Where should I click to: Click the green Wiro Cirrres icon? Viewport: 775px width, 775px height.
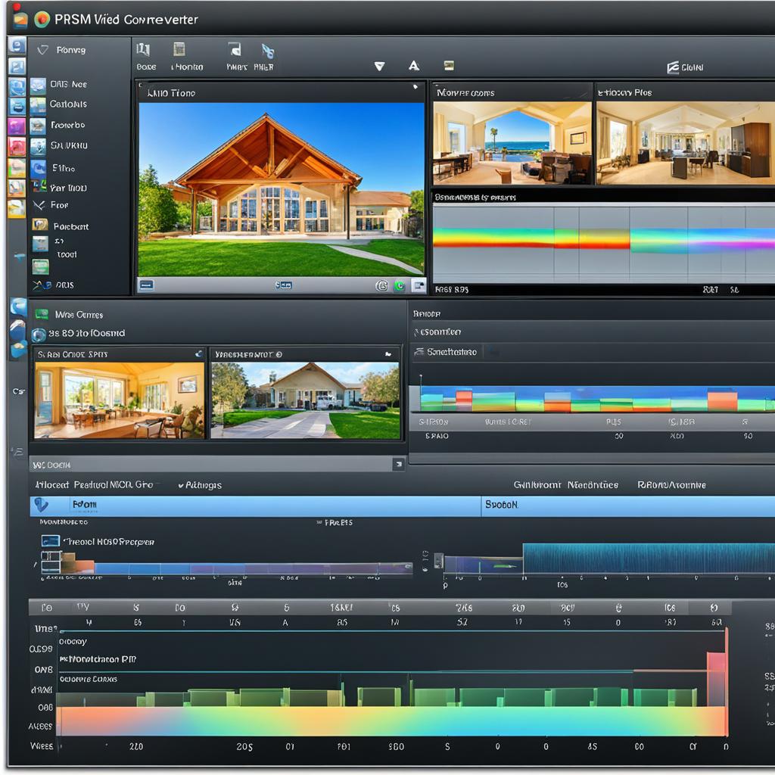click(x=42, y=314)
